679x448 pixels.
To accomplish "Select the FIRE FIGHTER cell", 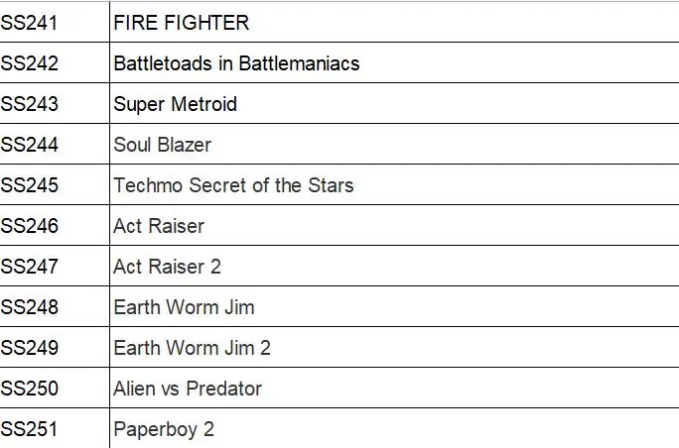I will pos(182,23).
